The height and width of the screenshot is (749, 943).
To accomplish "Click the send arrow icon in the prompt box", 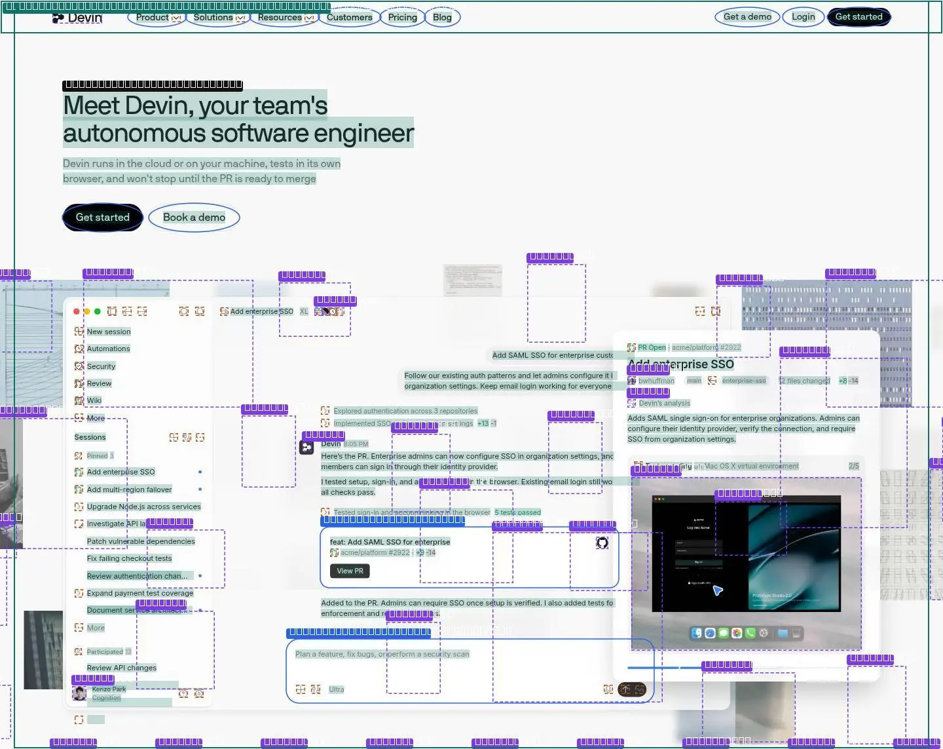I will tap(625, 689).
